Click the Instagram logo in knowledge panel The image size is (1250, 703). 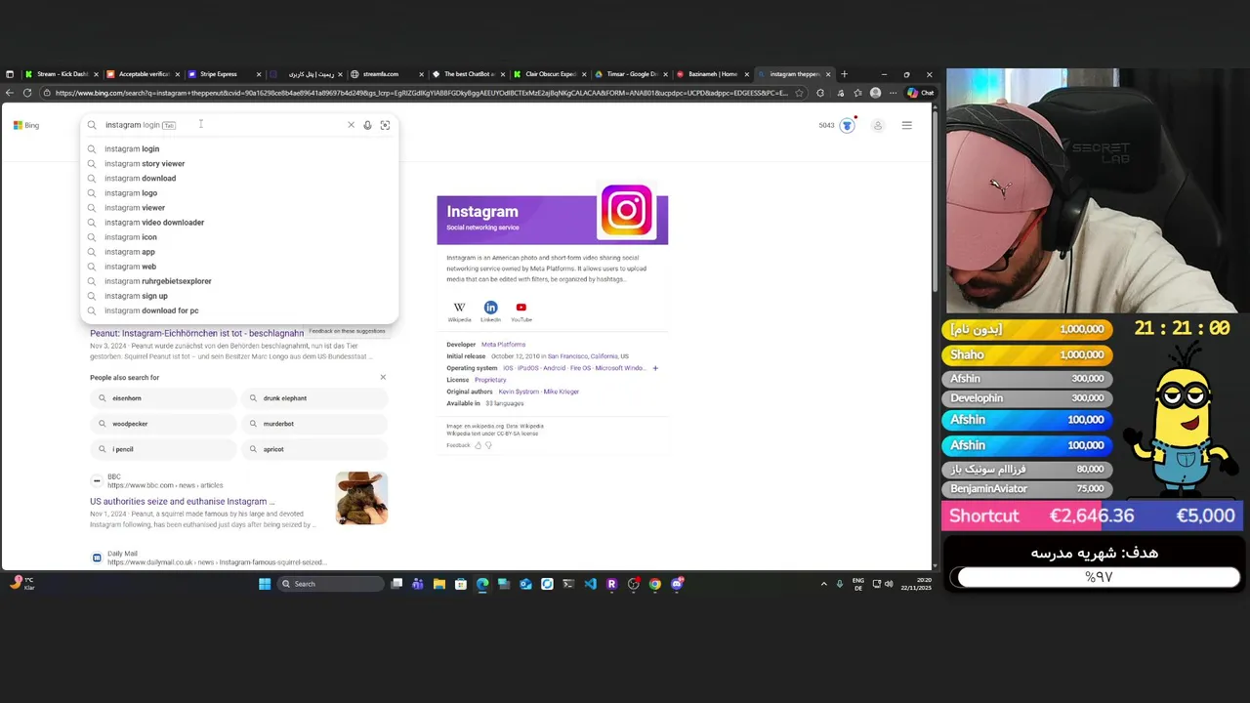(626, 210)
